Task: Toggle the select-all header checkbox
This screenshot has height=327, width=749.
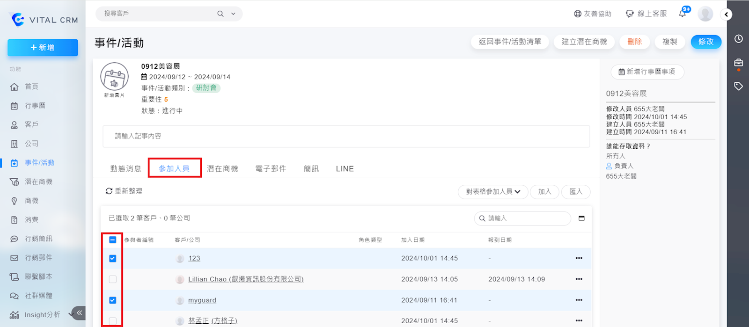Action: [x=113, y=240]
